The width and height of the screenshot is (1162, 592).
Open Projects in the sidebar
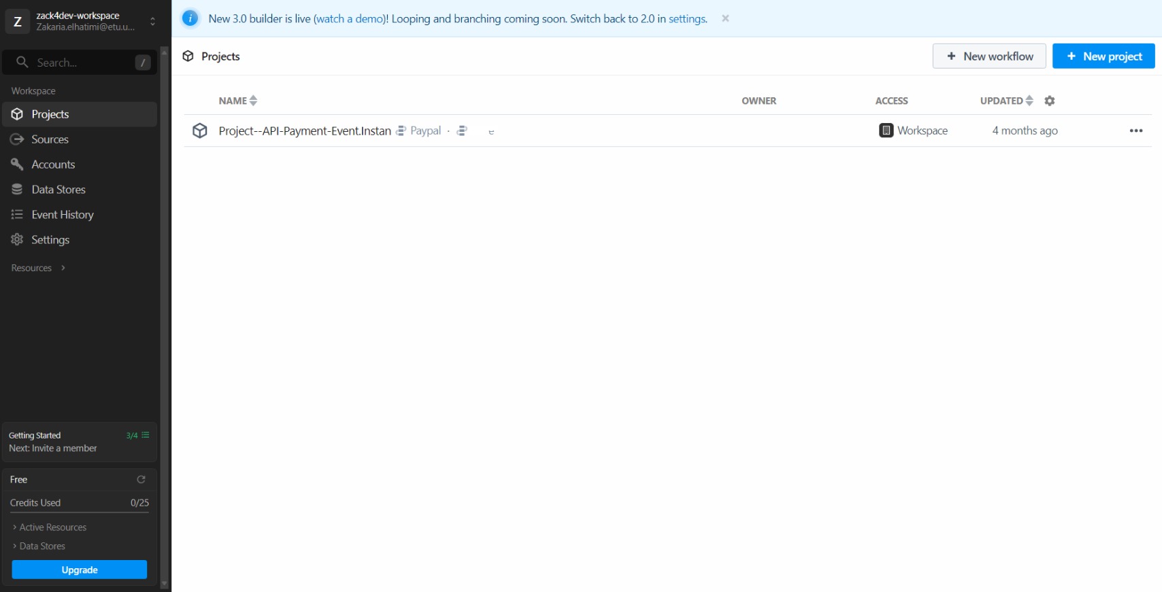80,114
